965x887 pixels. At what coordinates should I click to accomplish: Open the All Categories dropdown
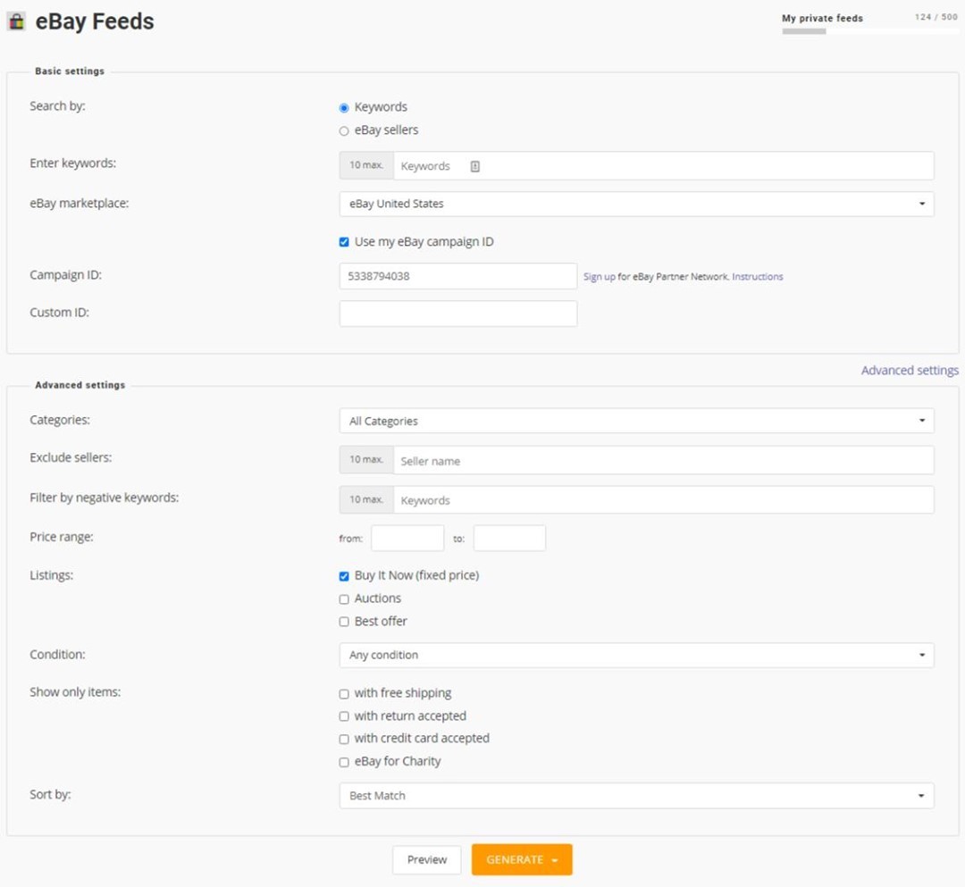636,421
